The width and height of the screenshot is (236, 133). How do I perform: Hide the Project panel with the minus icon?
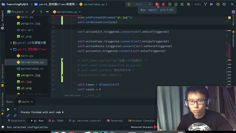(x=47, y=11)
